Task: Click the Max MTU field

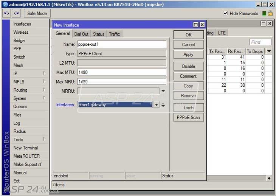Action: 122,72
